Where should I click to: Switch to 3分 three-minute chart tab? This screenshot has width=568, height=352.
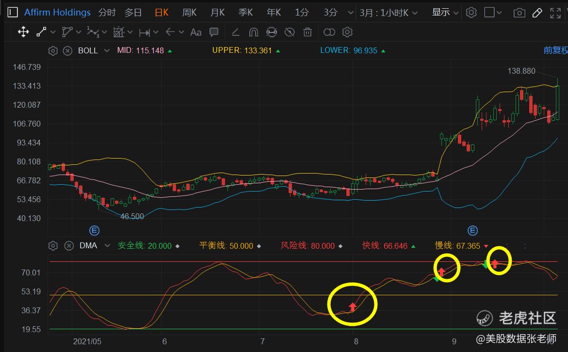(330, 13)
